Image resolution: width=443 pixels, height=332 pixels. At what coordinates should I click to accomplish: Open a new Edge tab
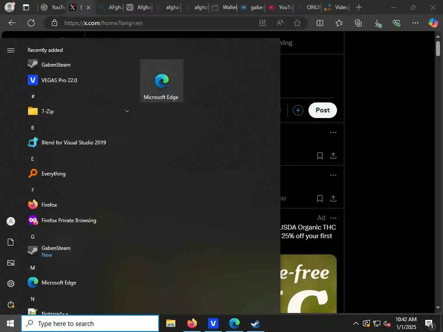coord(359,7)
